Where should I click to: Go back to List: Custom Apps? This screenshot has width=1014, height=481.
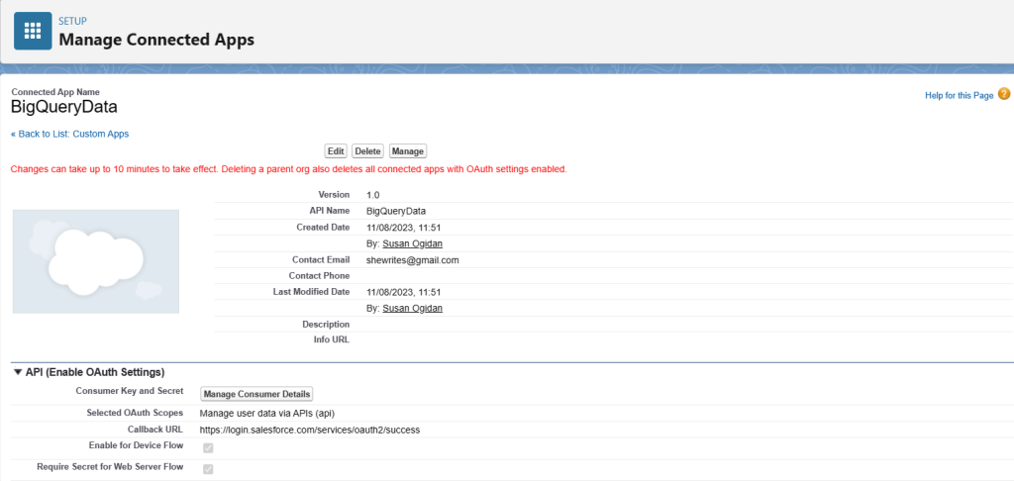pyautogui.click(x=70, y=134)
